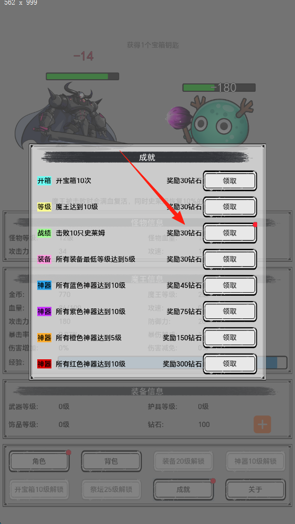This screenshot has width=295, height=524.
Task: Click the orange plus diamond icon
Action: point(262,424)
